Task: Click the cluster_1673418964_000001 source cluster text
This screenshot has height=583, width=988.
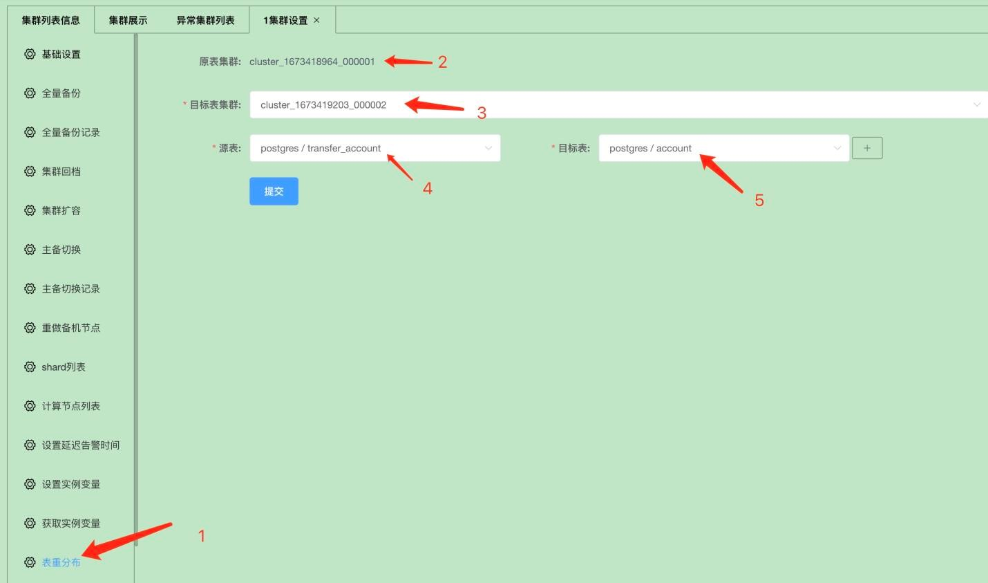Action: (x=312, y=62)
